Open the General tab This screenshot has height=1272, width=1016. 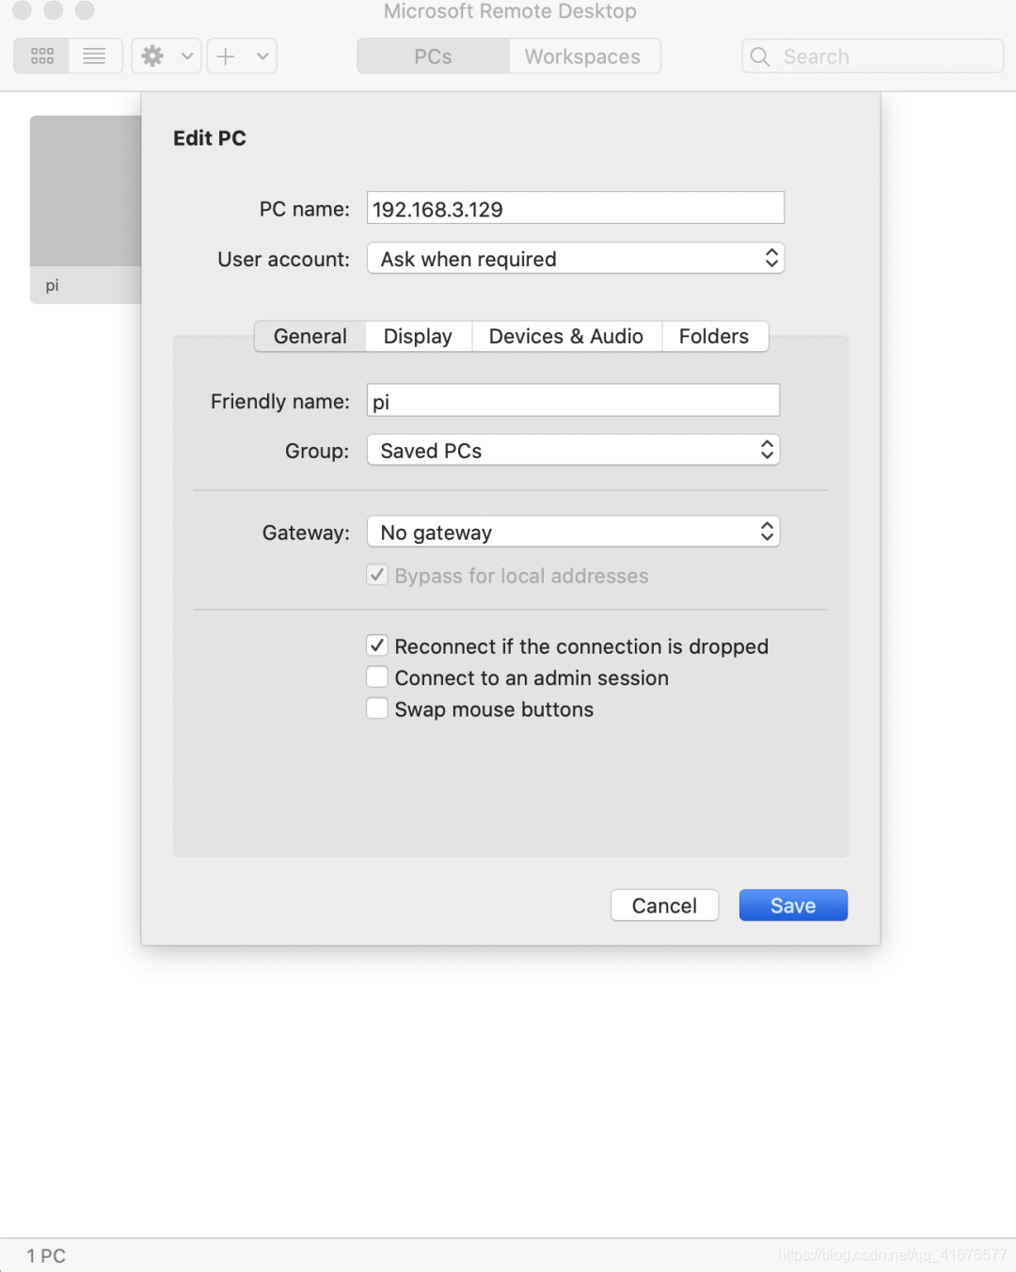[x=310, y=337]
